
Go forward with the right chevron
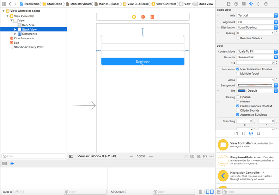(15, 4)
